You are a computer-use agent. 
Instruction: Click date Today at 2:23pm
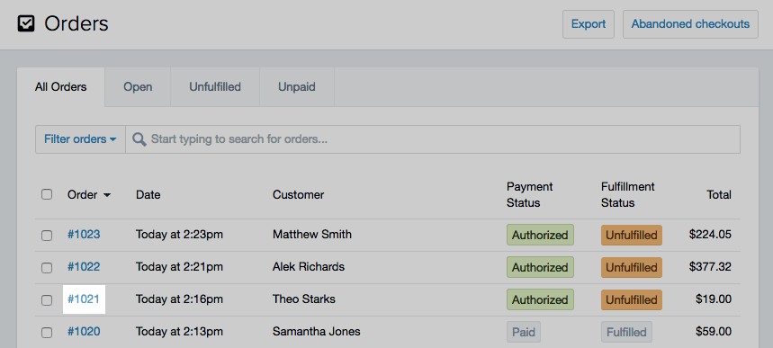point(179,234)
